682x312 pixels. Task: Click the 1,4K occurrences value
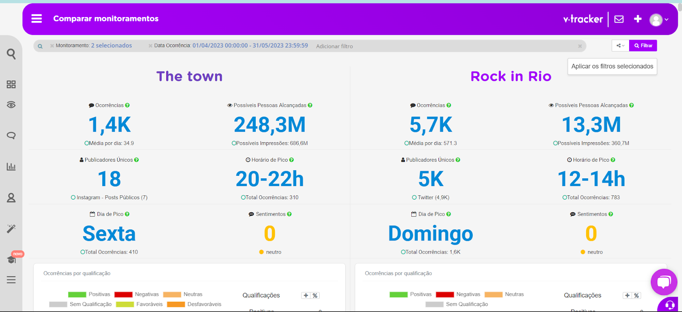[x=110, y=125]
